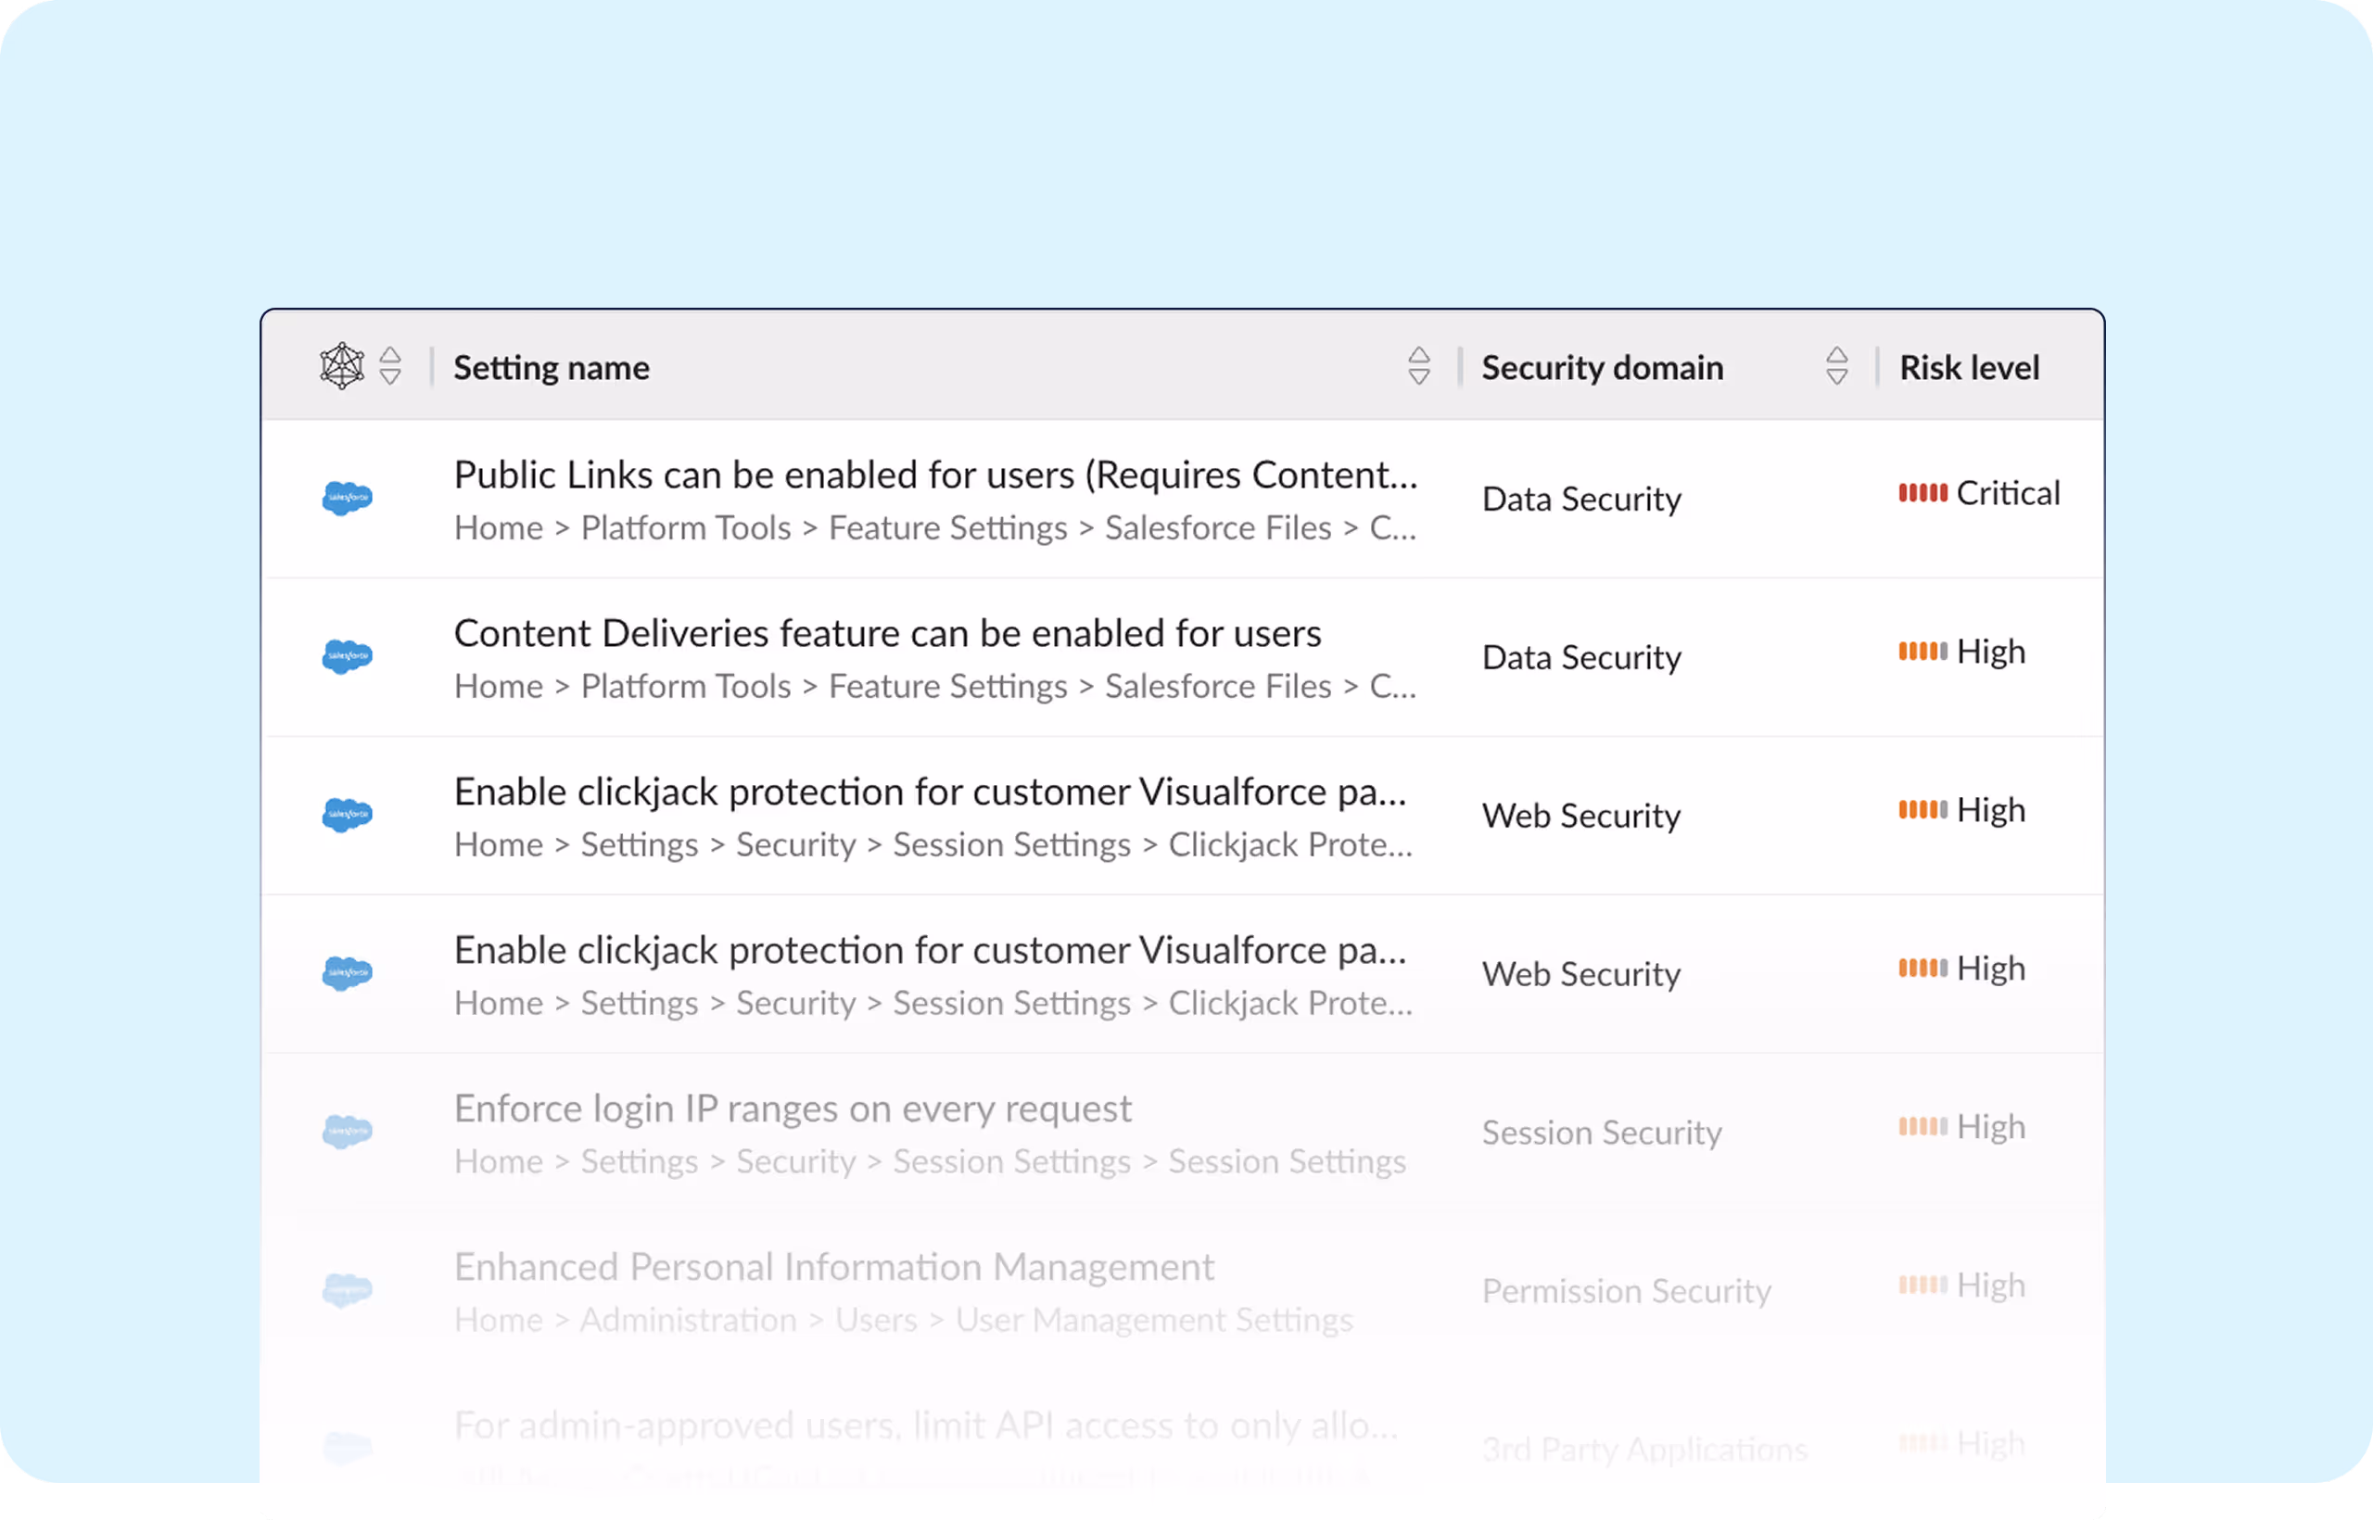
Task: Click the Security domain column header
Action: (x=1601, y=368)
